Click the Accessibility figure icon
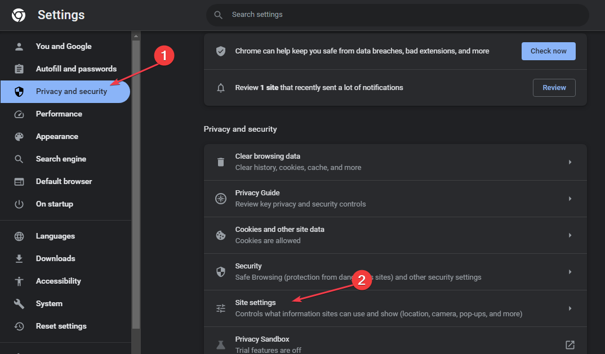 [x=19, y=281]
